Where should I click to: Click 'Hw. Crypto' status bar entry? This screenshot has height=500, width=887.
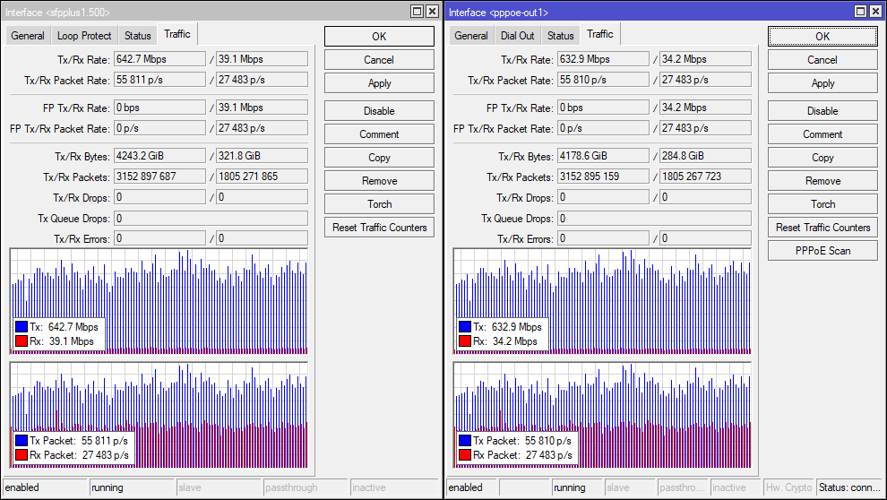point(789,487)
